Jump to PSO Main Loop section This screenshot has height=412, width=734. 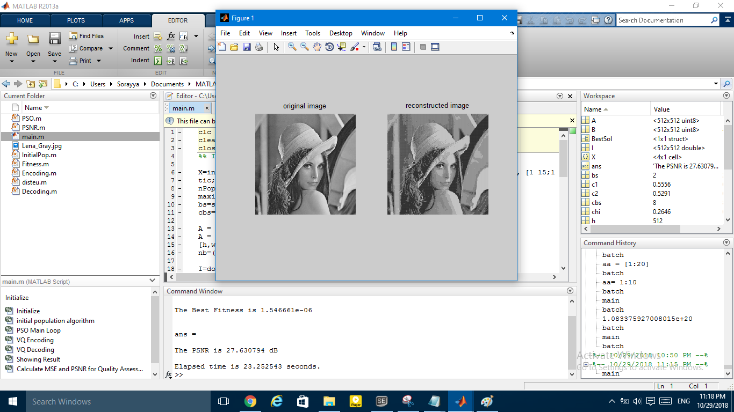[38, 330]
